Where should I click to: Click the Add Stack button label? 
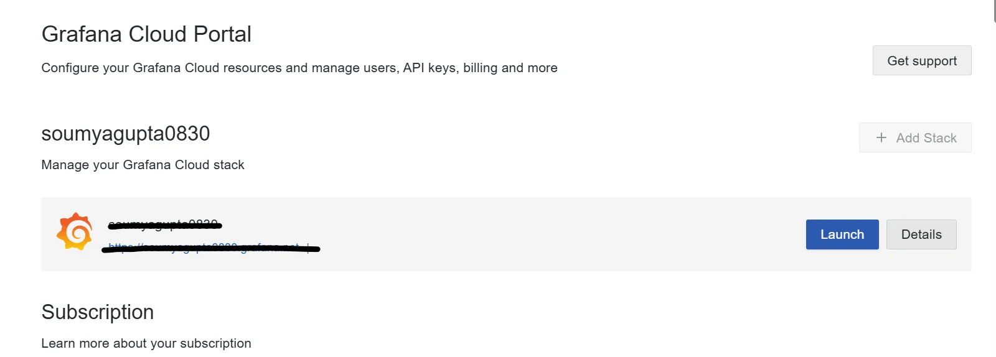926,138
